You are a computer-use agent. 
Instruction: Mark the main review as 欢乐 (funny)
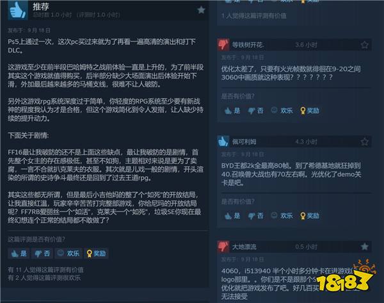[x=68, y=253]
